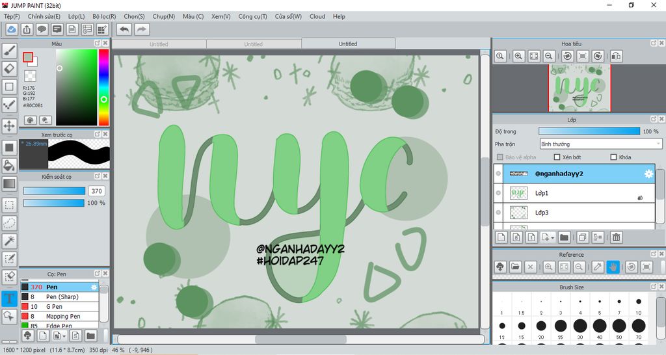Expand the add-brush dropdown in brush panel
The width and height of the screenshot is (666, 355).
[64, 336]
